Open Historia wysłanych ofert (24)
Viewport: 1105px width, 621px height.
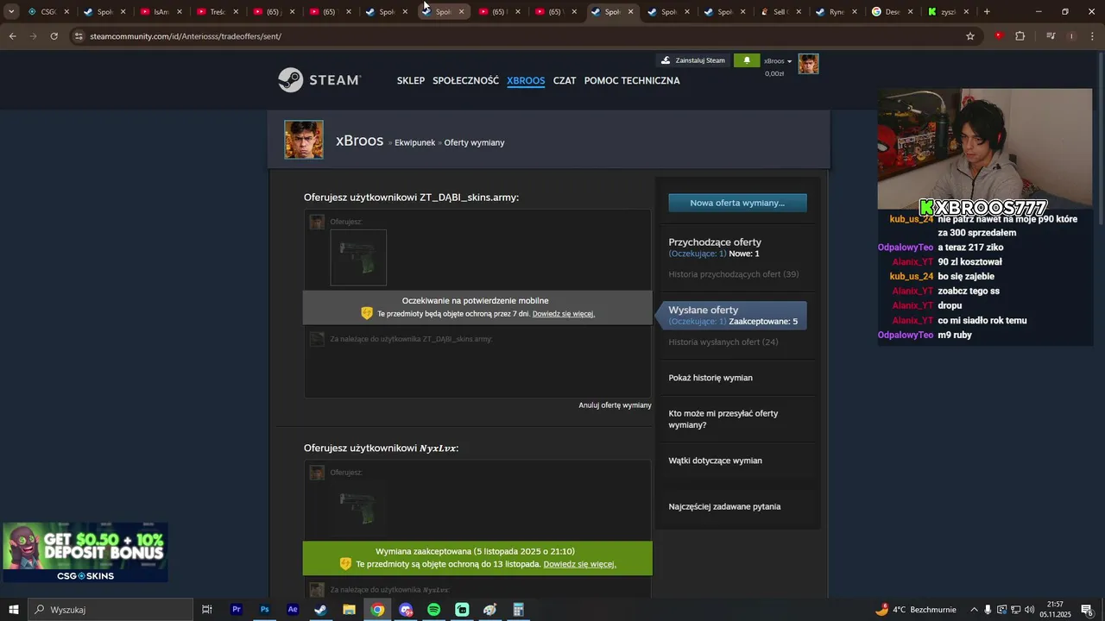(x=723, y=342)
